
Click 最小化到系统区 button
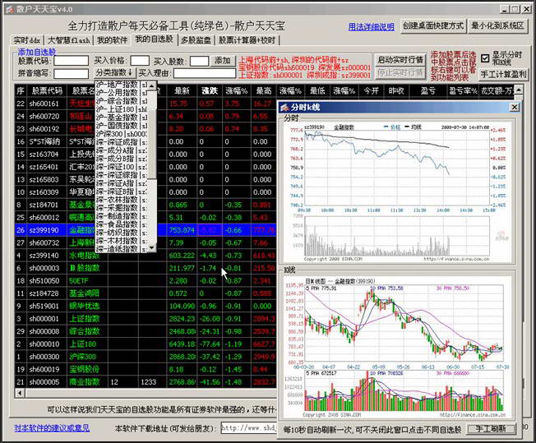pos(497,25)
